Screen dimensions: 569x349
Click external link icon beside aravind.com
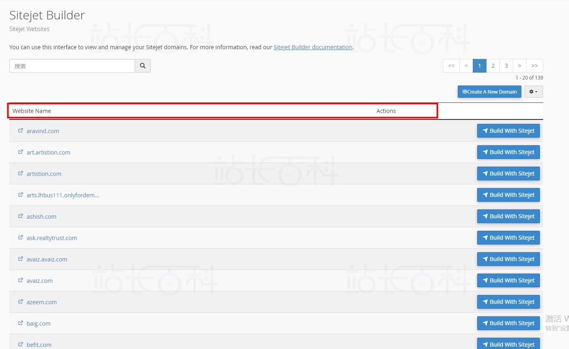coord(21,131)
